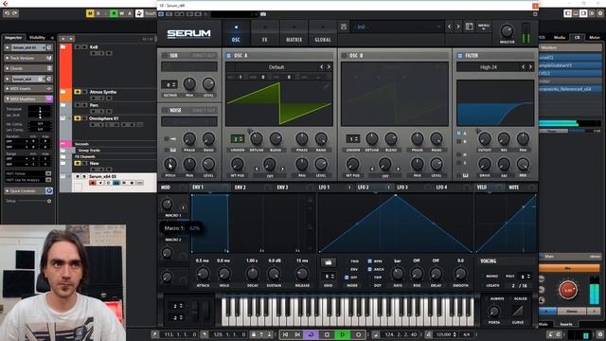This screenshot has height=341, width=606.
Task: Select the LFO 1 tab
Action: (x=324, y=188)
